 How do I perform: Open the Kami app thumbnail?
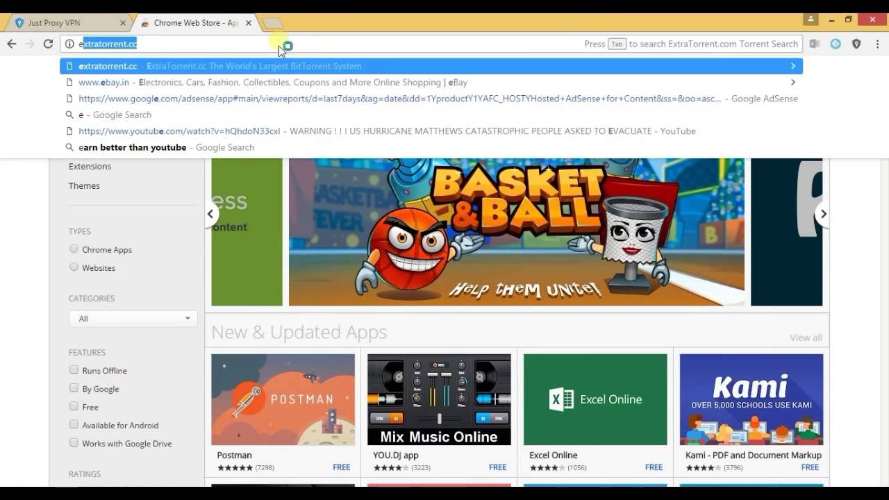point(751,399)
